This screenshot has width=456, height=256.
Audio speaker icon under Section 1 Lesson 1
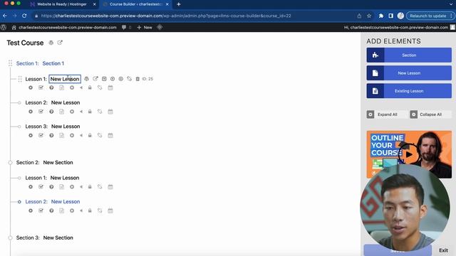(81, 87)
